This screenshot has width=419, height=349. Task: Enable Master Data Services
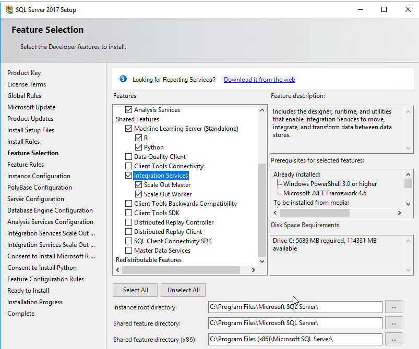[129, 250]
